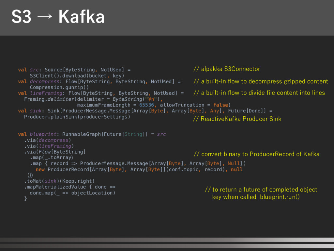
Task: Click the comment line "key when called blueprint.run()"
Action: (x=256, y=197)
